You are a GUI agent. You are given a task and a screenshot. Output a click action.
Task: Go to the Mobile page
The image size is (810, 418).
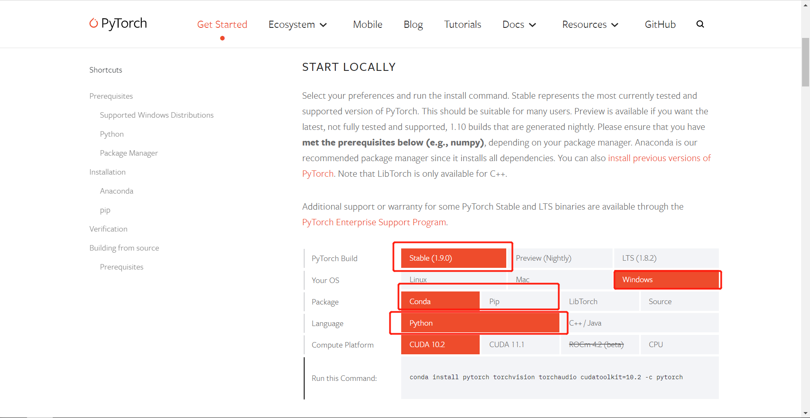(367, 24)
